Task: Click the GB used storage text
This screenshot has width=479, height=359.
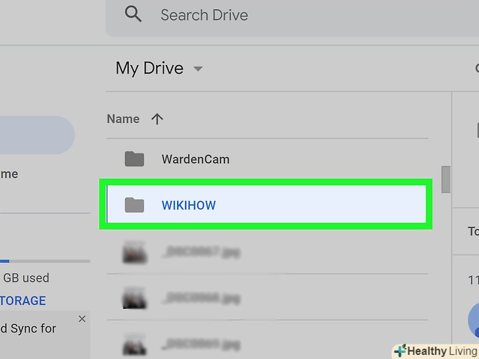Action: coord(26,277)
